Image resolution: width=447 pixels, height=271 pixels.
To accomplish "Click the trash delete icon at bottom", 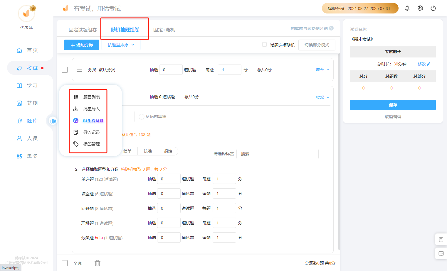I will click(98, 263).
